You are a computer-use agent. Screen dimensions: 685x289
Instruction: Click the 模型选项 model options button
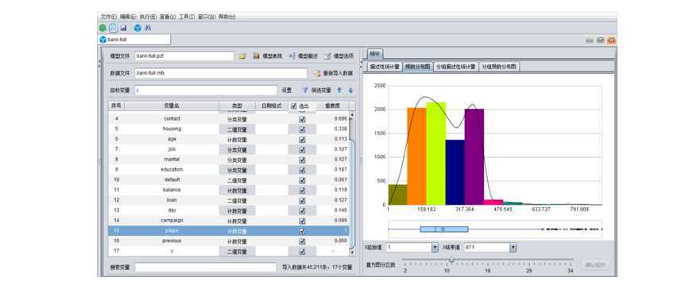339,56
